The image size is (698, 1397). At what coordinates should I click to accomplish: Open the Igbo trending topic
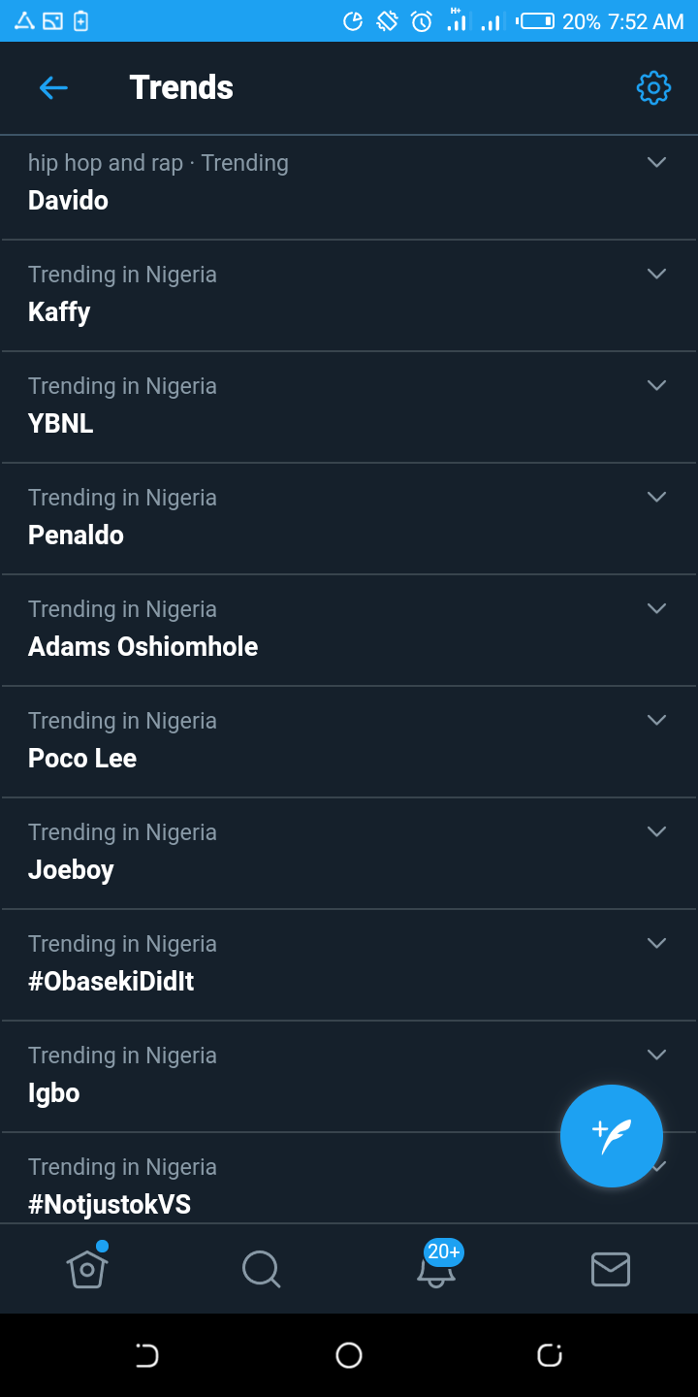pyautogui.click(x=54, y=1092)
